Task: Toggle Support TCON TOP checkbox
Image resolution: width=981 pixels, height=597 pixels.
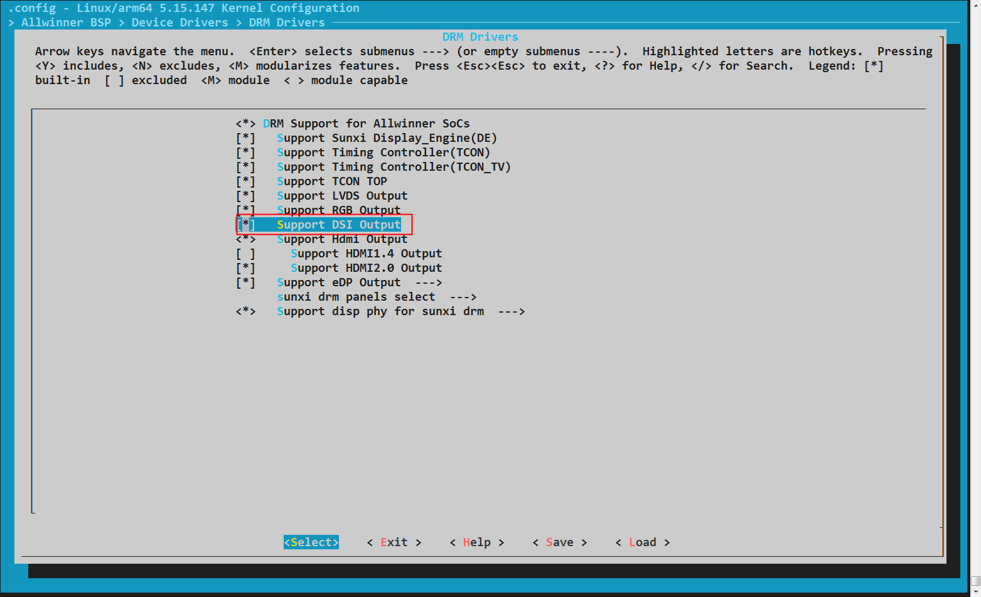Action: point(331,181)
